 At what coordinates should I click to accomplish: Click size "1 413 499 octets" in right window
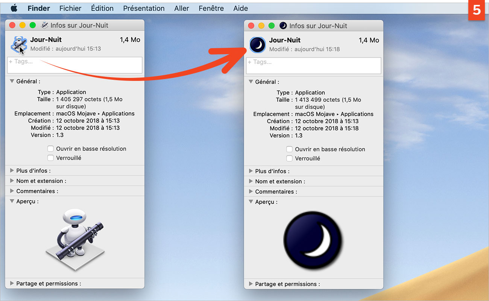317,100
